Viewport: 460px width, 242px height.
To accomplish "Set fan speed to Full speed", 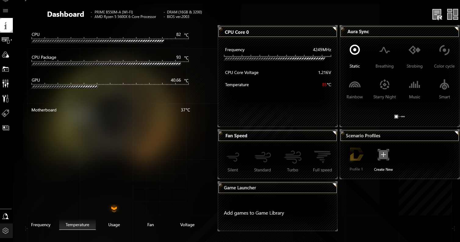I will click(322, 161).
